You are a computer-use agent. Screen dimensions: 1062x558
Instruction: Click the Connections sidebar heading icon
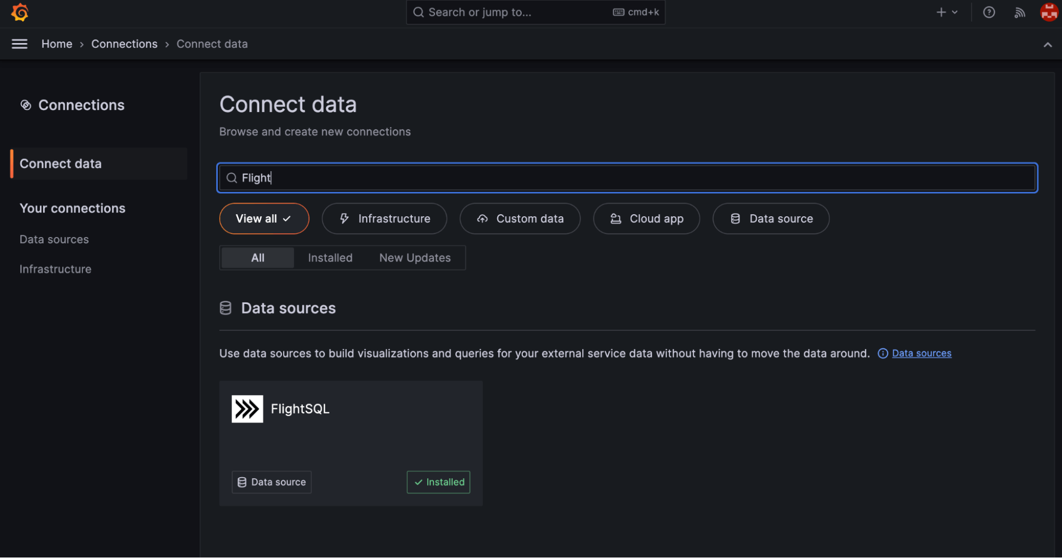tap(26, 105)
